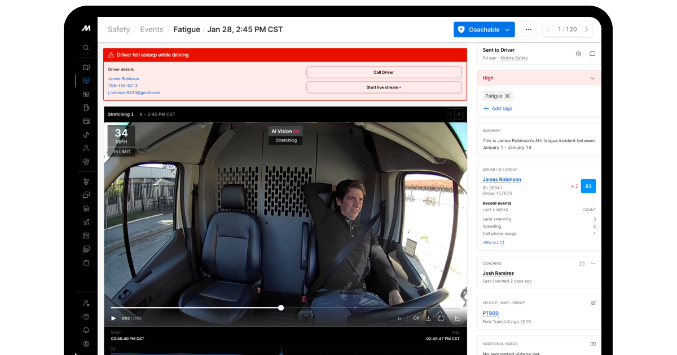Open PT800 vehicle link
Screen dimensions: 677x355
click(490, 313)
